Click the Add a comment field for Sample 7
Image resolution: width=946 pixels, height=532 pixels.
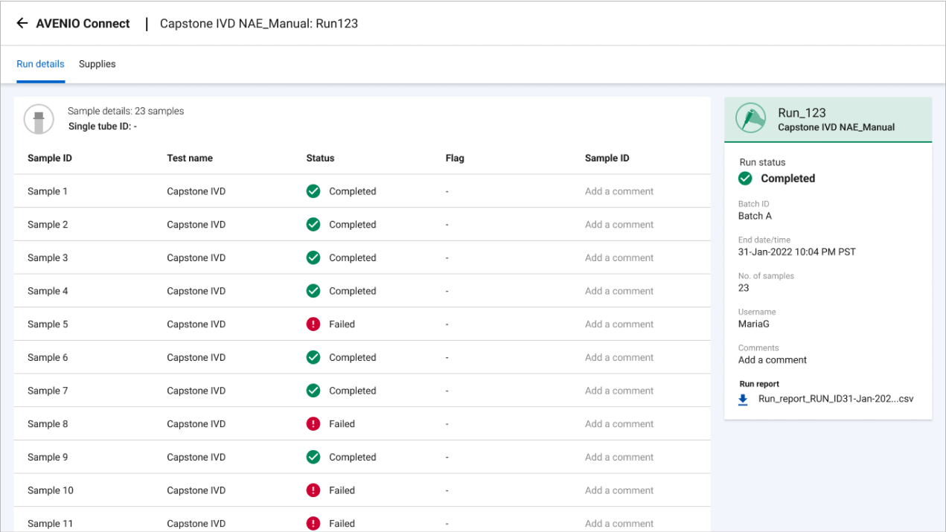coord(619,390)
